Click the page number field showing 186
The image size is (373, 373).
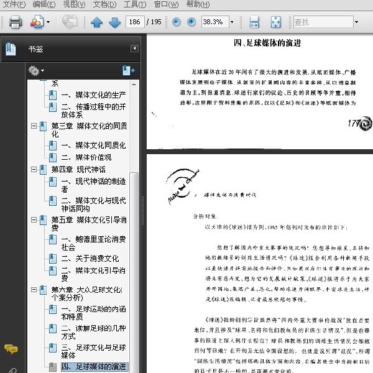click(x=135, y=22)
